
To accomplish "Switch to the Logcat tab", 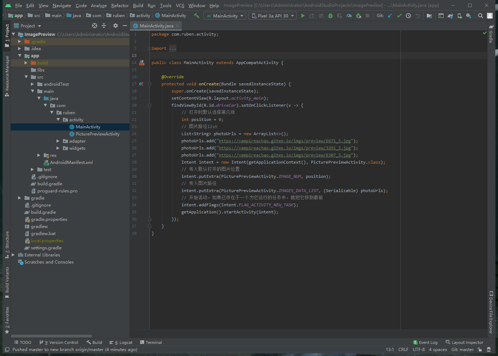I will 121,342.
